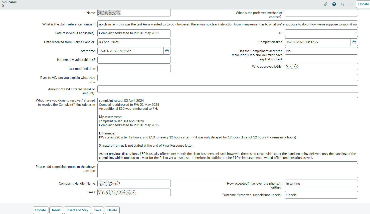Screen dimensions: 370x214
Task: Click the Insert and Stay button
Action: pos(77,210)
